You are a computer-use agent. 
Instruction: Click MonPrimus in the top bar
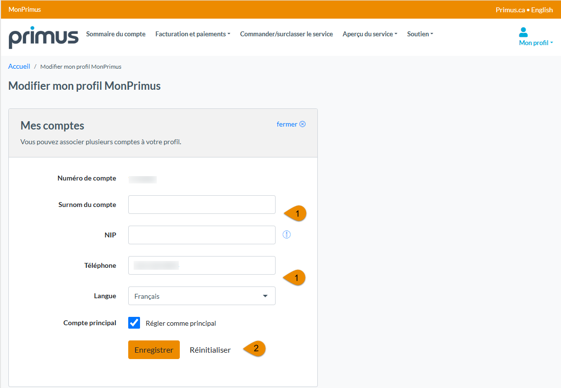pyautogui.click(x=25, y=10)
